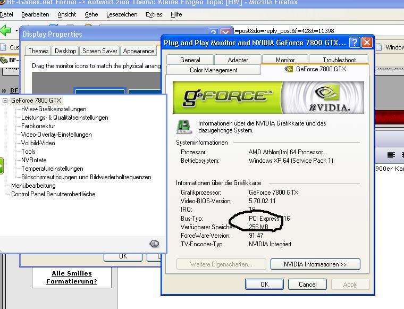Open the Themes tab in Display Properties
The image size is (404, 309).
pyautogui.click(x=38, y=51)
